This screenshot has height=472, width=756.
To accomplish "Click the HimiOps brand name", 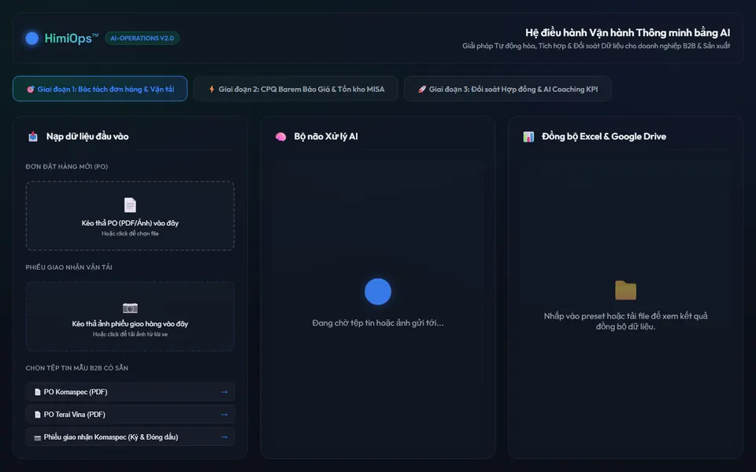I will (x=72, y=38).
